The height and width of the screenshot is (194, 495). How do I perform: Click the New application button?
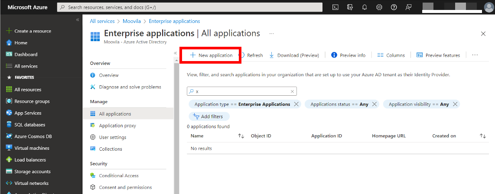click(211, 55)
